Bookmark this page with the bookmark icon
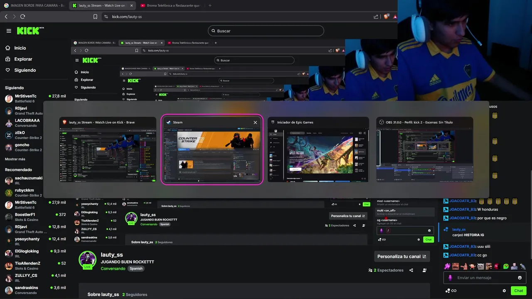This screenshot has width=532, height=299. tap(95, 17)
